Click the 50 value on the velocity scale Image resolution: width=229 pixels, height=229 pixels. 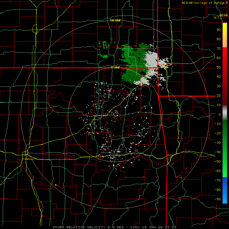219,67
